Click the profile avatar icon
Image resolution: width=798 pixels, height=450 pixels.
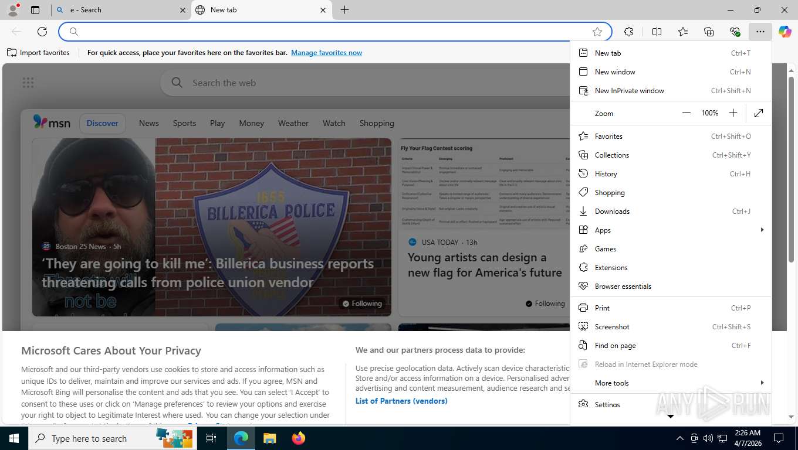pos(13,10)
